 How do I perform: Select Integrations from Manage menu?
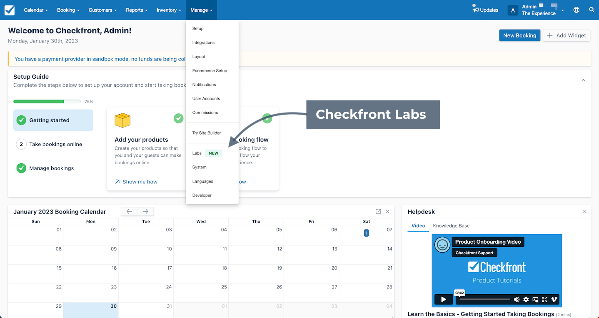point(212,43)
